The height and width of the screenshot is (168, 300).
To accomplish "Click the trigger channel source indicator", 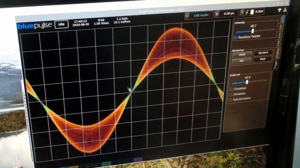I will (252, 12).
